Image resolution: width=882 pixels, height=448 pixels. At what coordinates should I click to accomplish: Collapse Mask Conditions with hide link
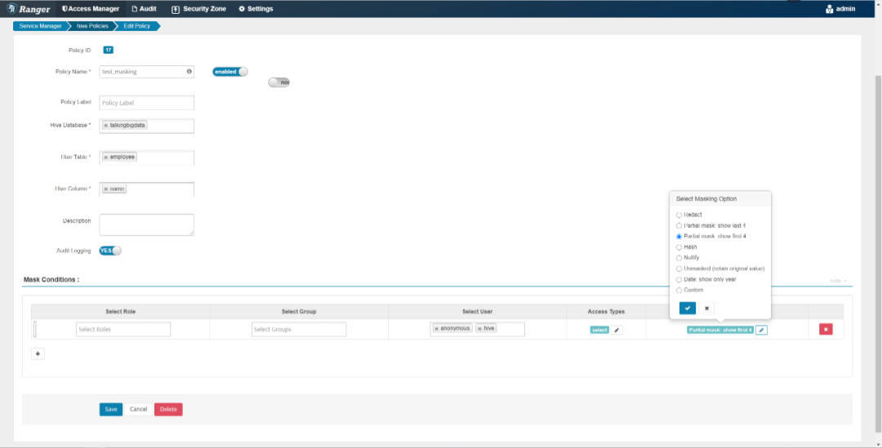pyautogui.click(x=838, y=281)
